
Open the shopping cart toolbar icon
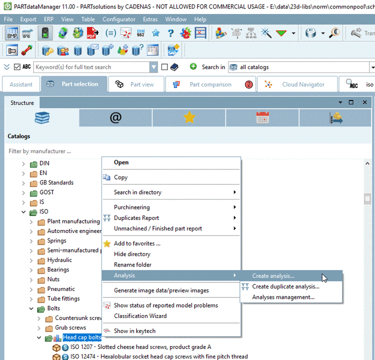(27, 33)
